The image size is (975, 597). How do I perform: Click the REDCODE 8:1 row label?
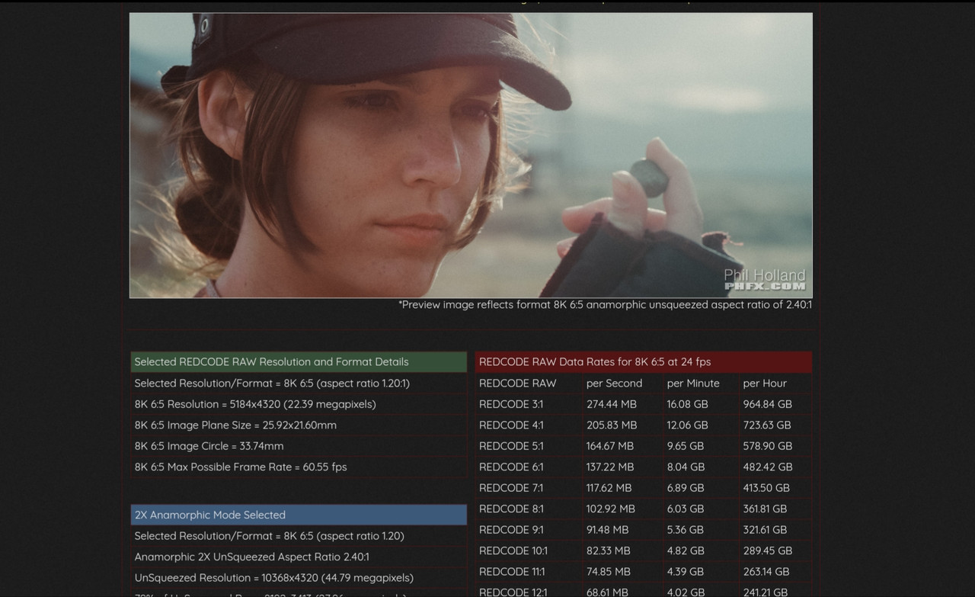click(511, 509)
